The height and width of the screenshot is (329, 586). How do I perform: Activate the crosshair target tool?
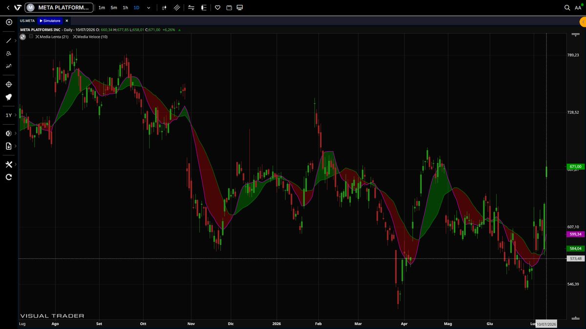coord(9,84)
